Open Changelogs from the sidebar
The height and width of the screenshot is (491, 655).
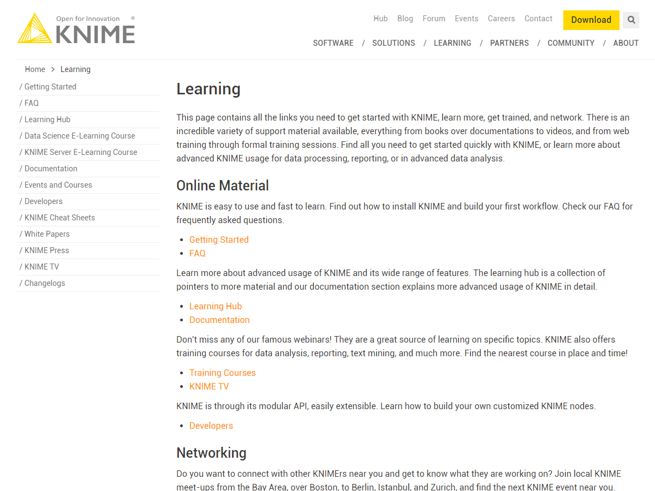tap(45, 283)
